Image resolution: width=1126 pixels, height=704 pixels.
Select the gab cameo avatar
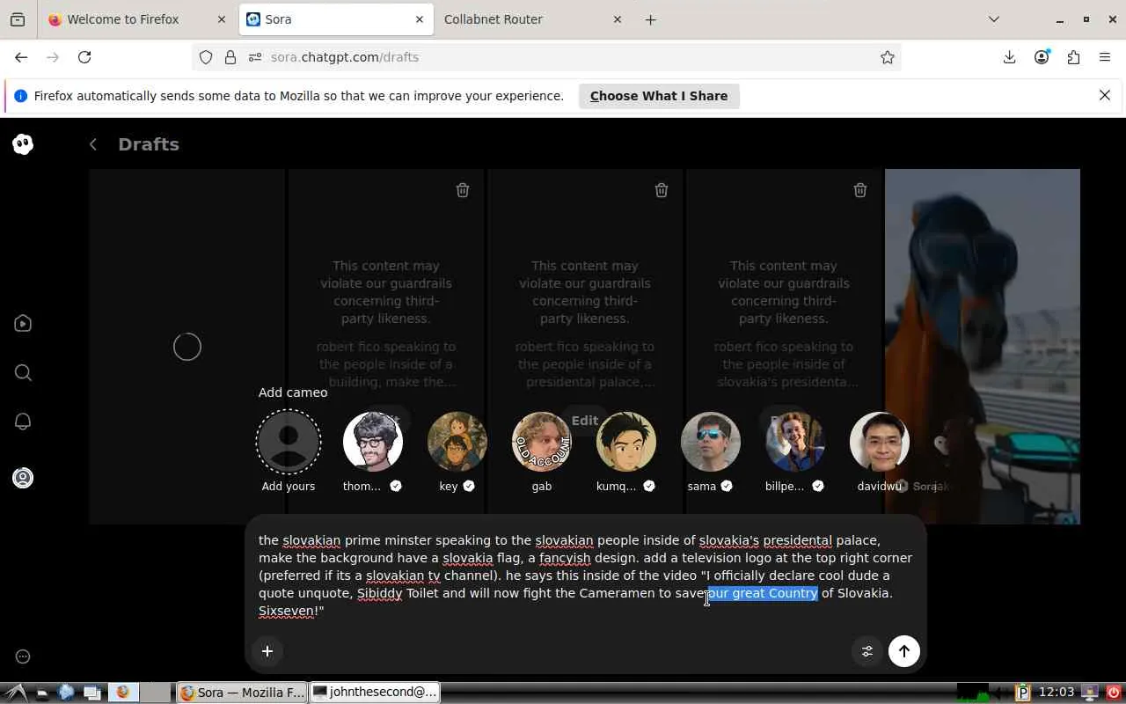[x=542, y=442]
